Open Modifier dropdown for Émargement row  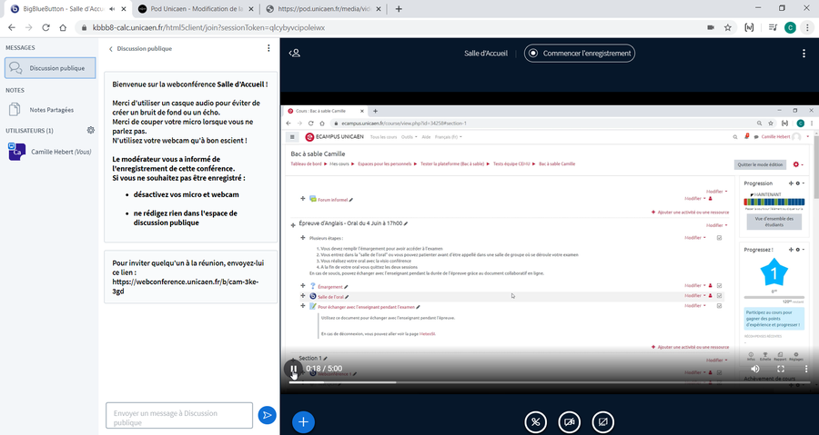pos(694,285)
